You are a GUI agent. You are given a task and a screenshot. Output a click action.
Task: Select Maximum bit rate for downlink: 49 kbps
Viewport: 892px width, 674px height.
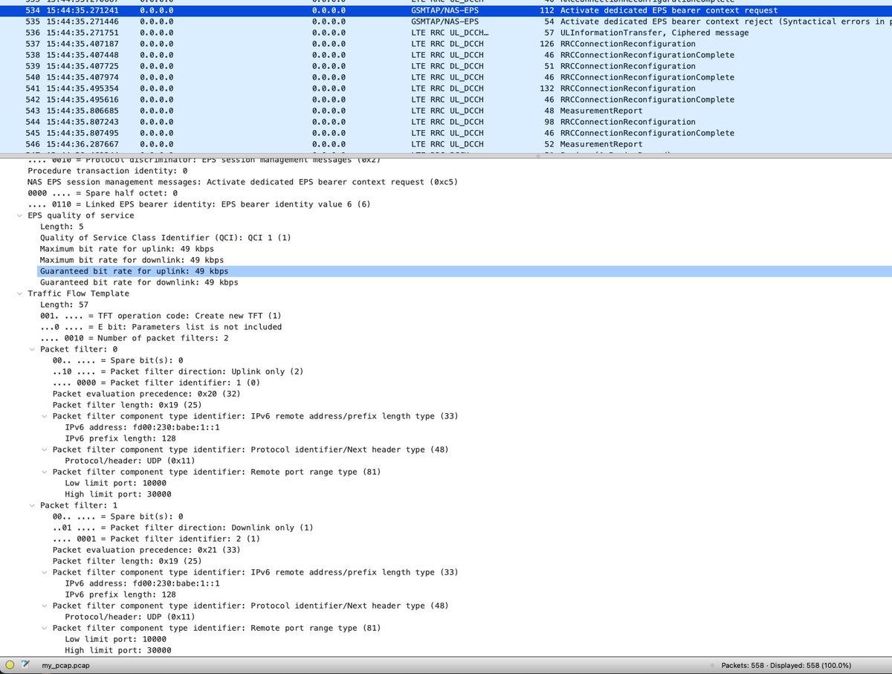[x=132, y=260]
